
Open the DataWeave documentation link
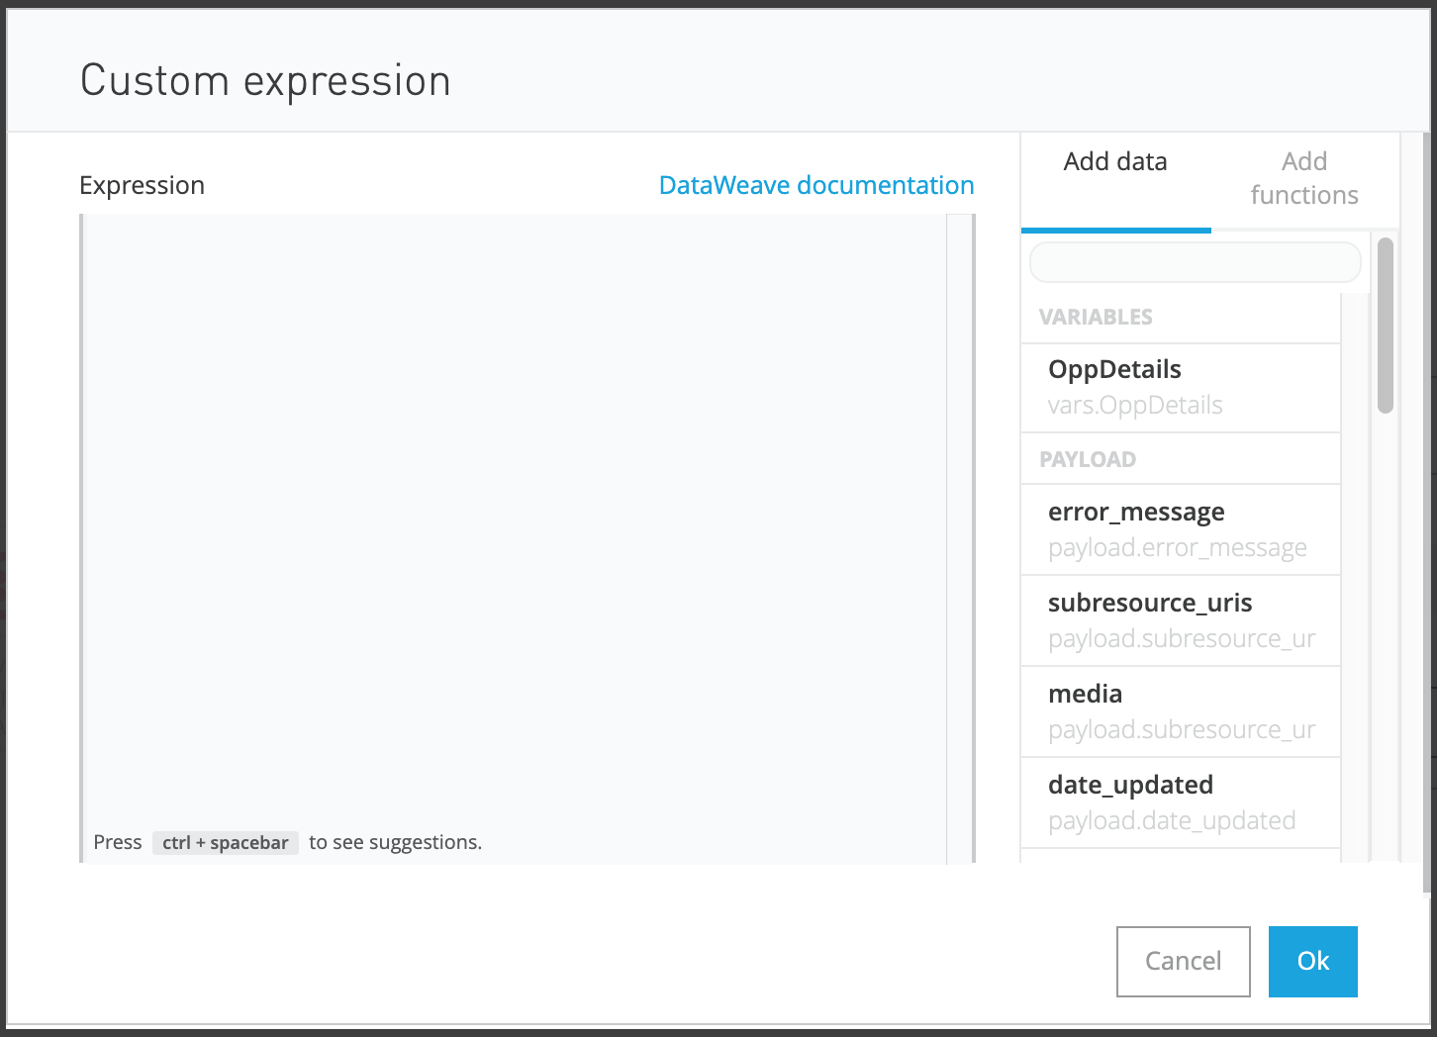pyautogui.click(x=815, y=185)
